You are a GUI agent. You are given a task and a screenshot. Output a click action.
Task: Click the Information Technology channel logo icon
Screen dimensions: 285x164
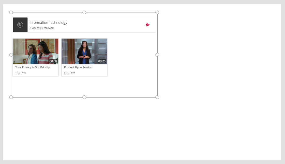20,25
